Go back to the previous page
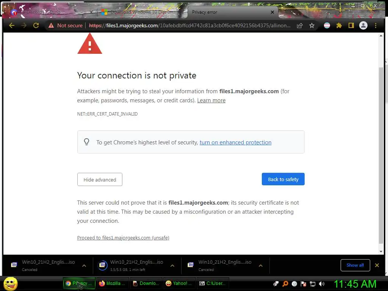388x291 pixels. [12, 25]
